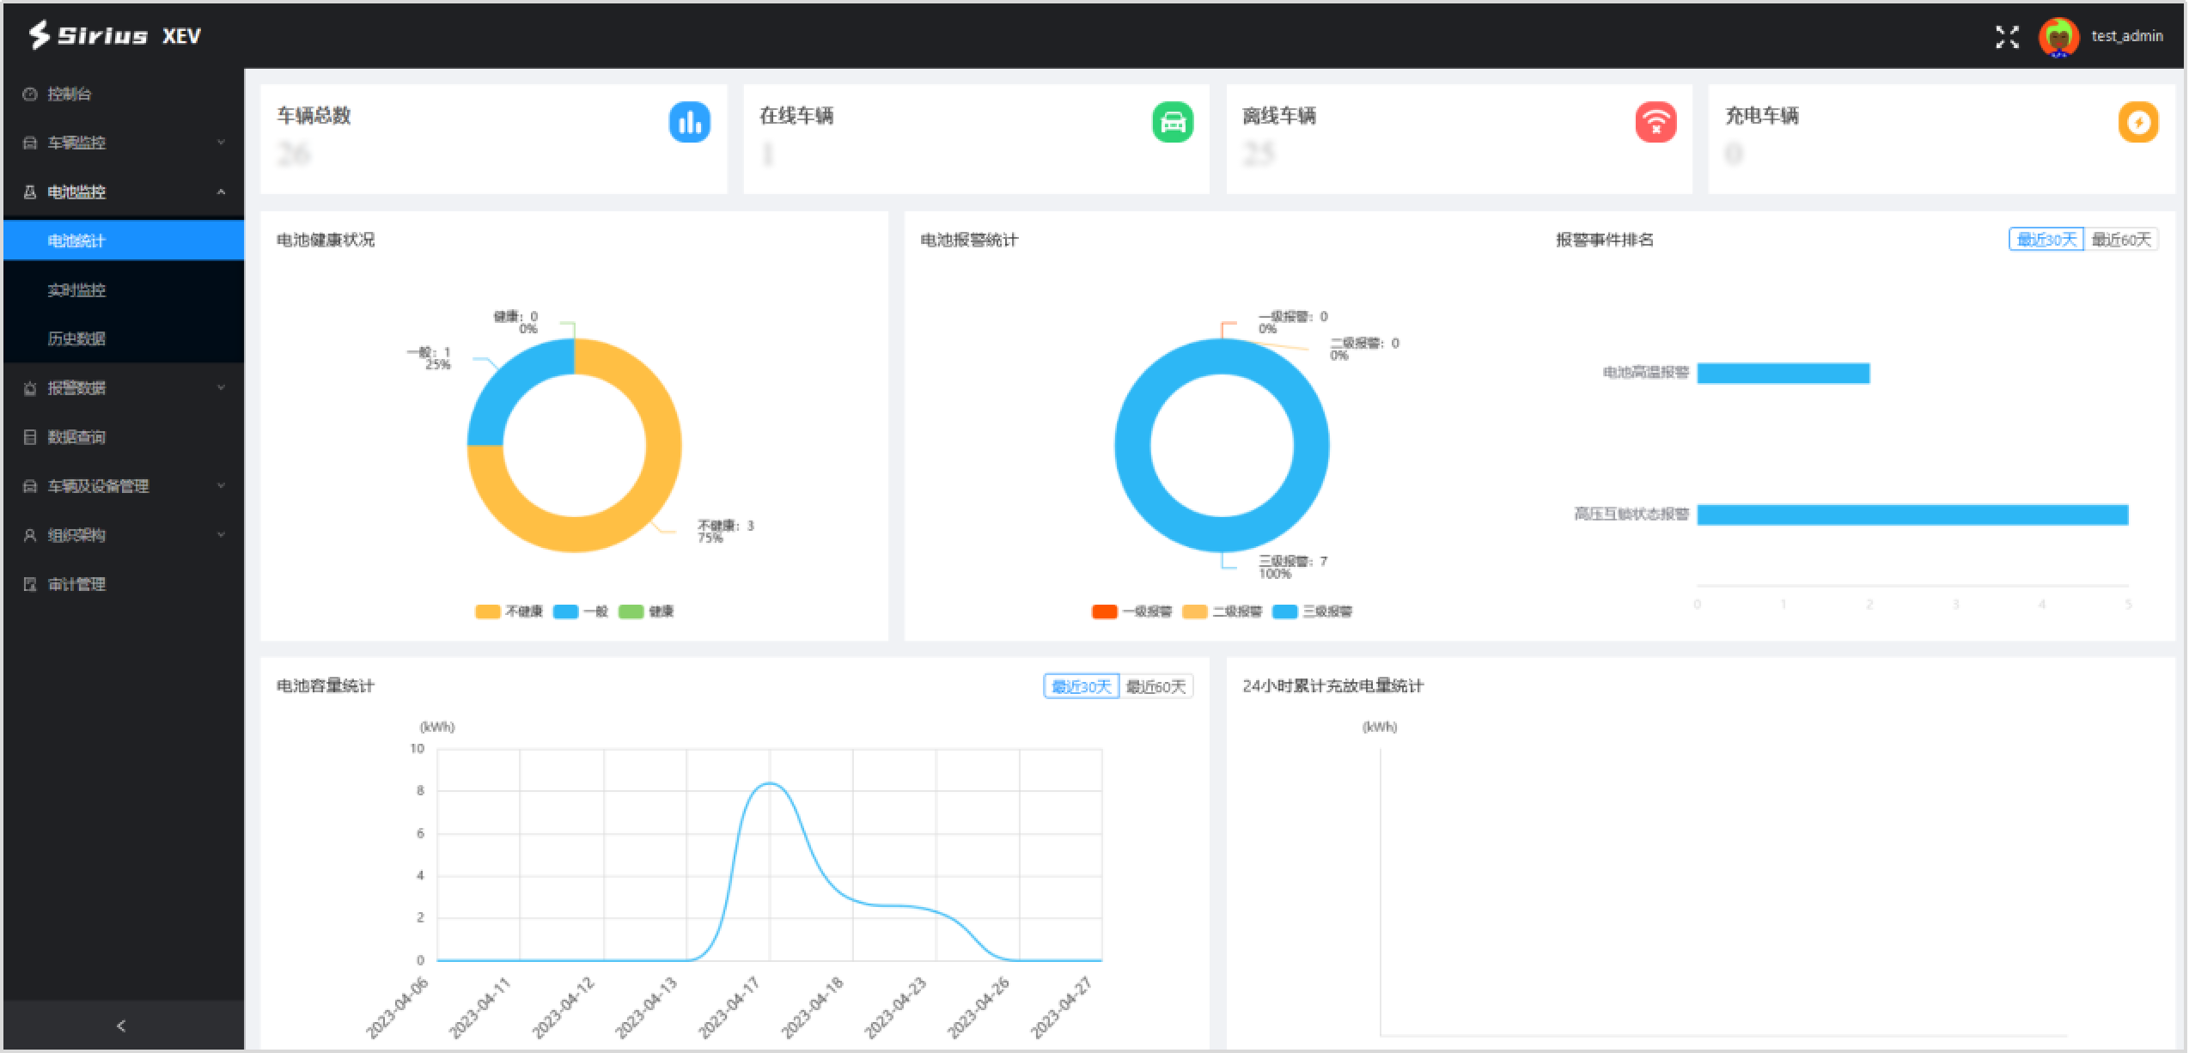The width and height of the screenshot is (2189, 1053).
Task: Toggle the 不健康 legend item
Action: click(x=509, y=612)
